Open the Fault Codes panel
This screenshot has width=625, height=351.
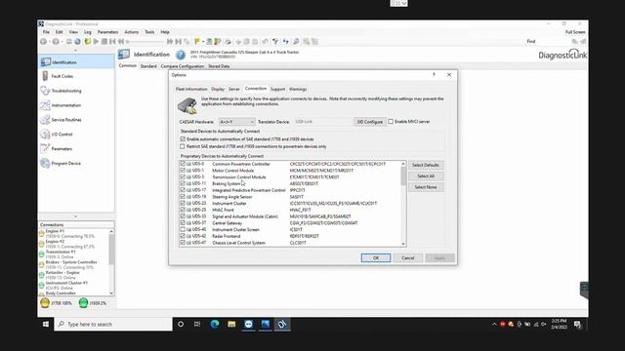76,76
